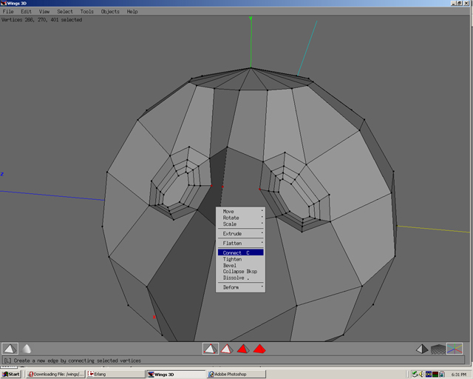Click the Windows Start button
473x379 pixels.
pos(11,374)
